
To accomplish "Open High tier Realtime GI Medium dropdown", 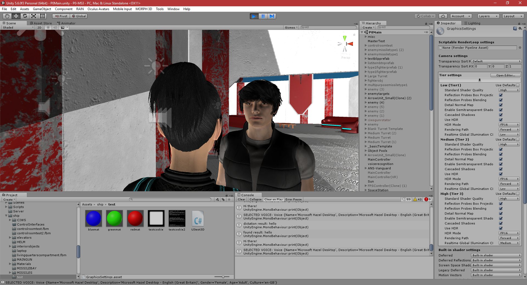I will click(x=509, y=243).
